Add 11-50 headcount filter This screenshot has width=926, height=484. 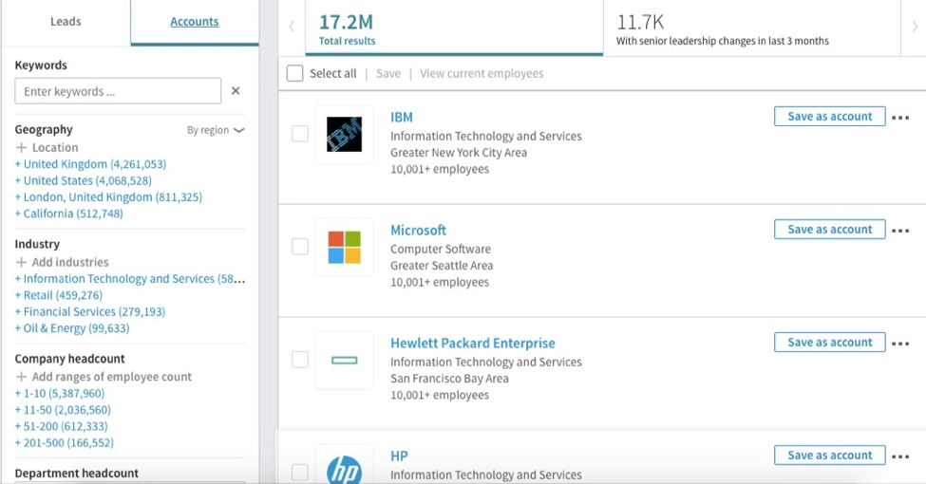pos(63,410)
